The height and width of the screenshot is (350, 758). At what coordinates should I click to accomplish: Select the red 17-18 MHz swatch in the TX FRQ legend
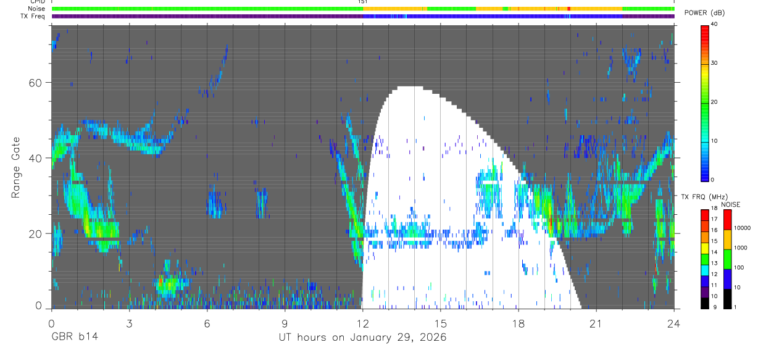click(x=706, y=215)
